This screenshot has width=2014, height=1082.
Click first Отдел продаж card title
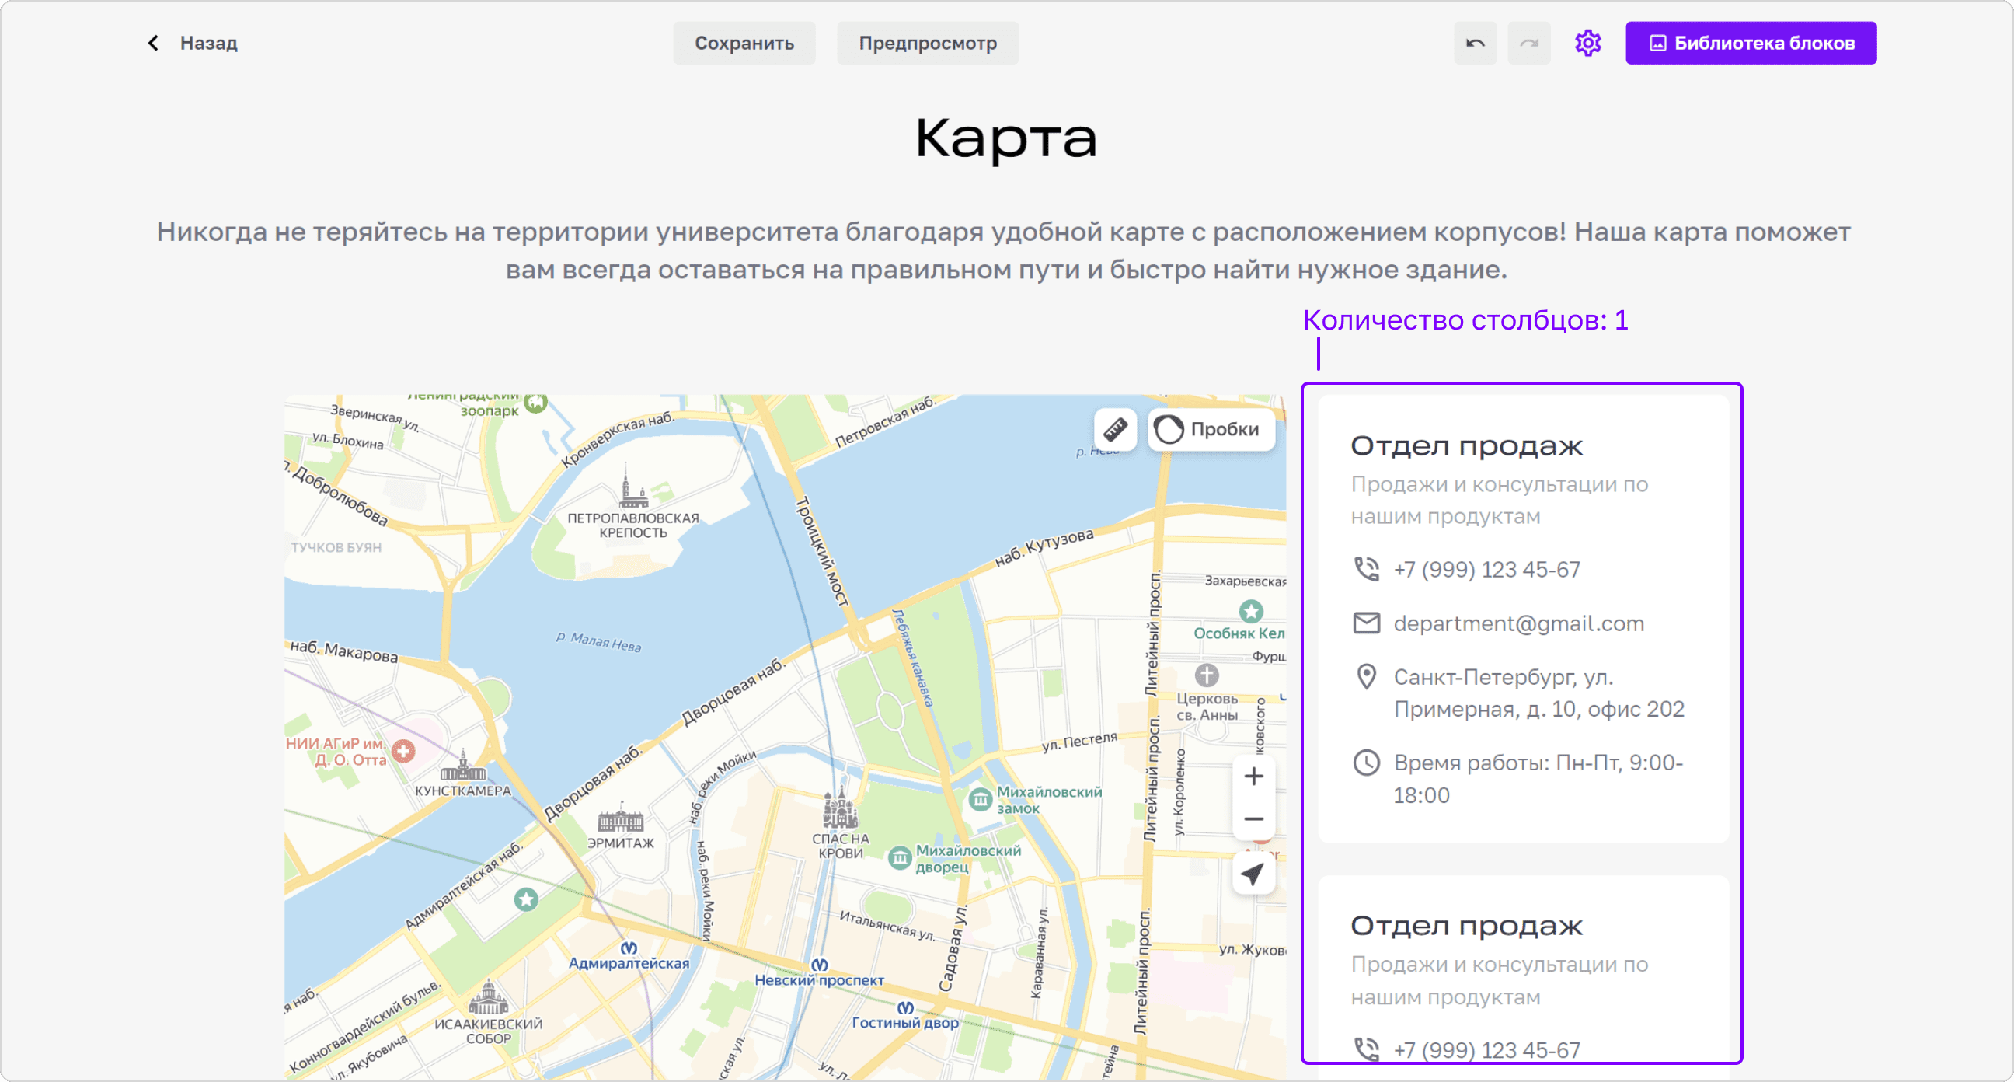click(x=1466, y=446)
